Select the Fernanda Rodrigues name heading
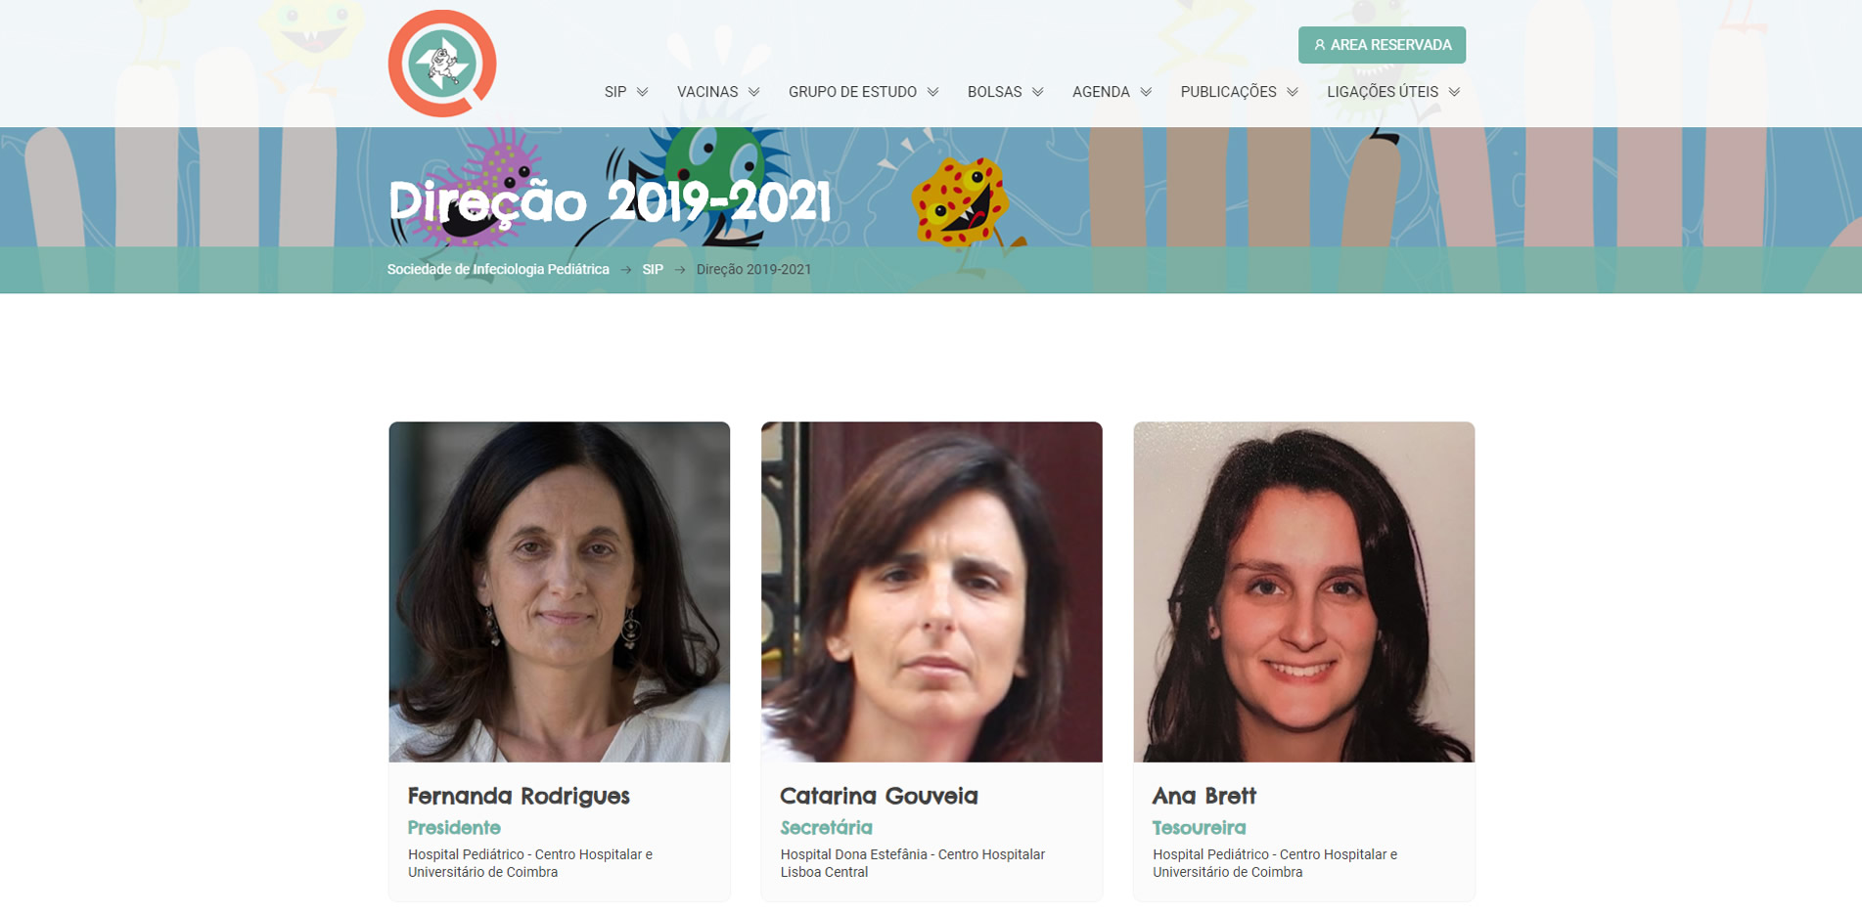The width and height of the screenshot is (1862, 915). click(x=519, y=796)
